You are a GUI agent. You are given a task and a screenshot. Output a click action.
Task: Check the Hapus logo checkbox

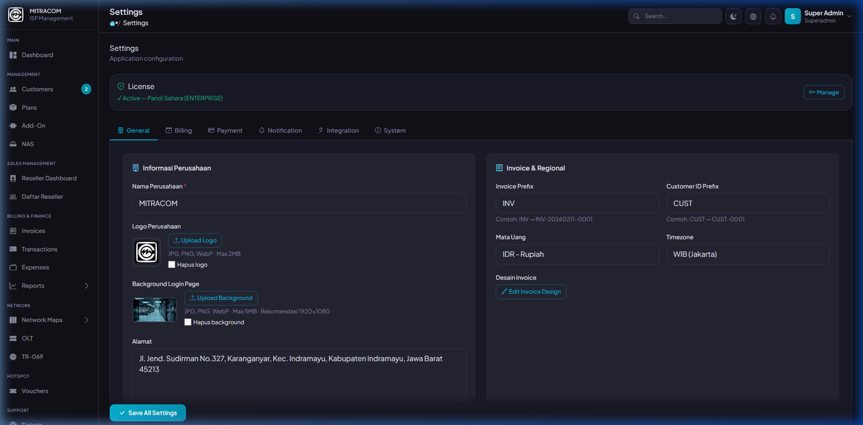(x=172, y=265)
